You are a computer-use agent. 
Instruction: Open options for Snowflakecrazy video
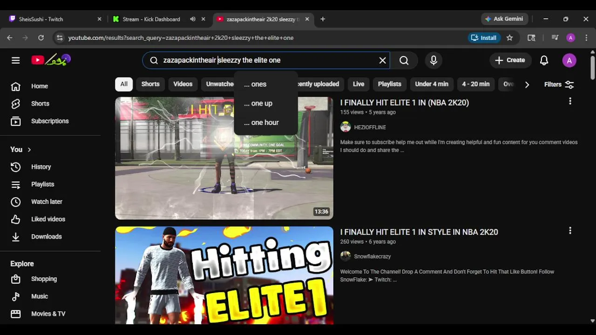(x=570, y=231)
